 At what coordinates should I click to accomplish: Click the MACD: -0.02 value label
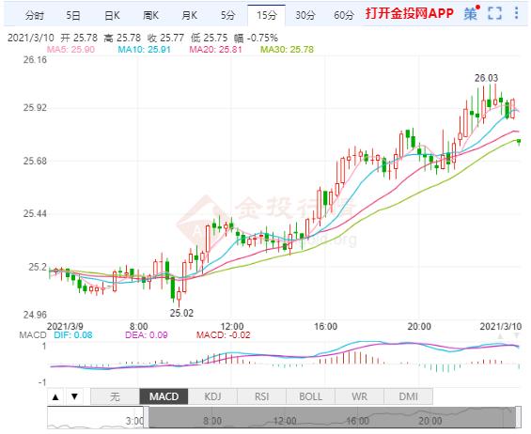point(223,335)
